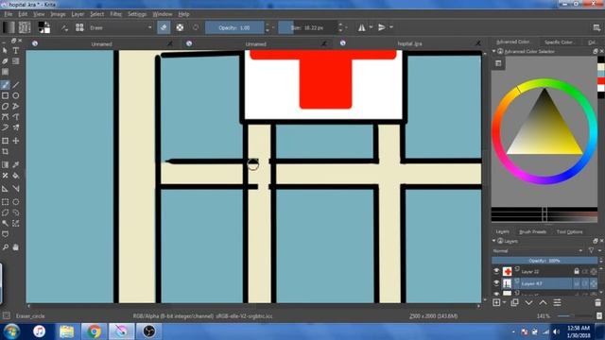Toggle the lock on Layer 22
This screenshot has width=605, height=340.
pos(577,271)
